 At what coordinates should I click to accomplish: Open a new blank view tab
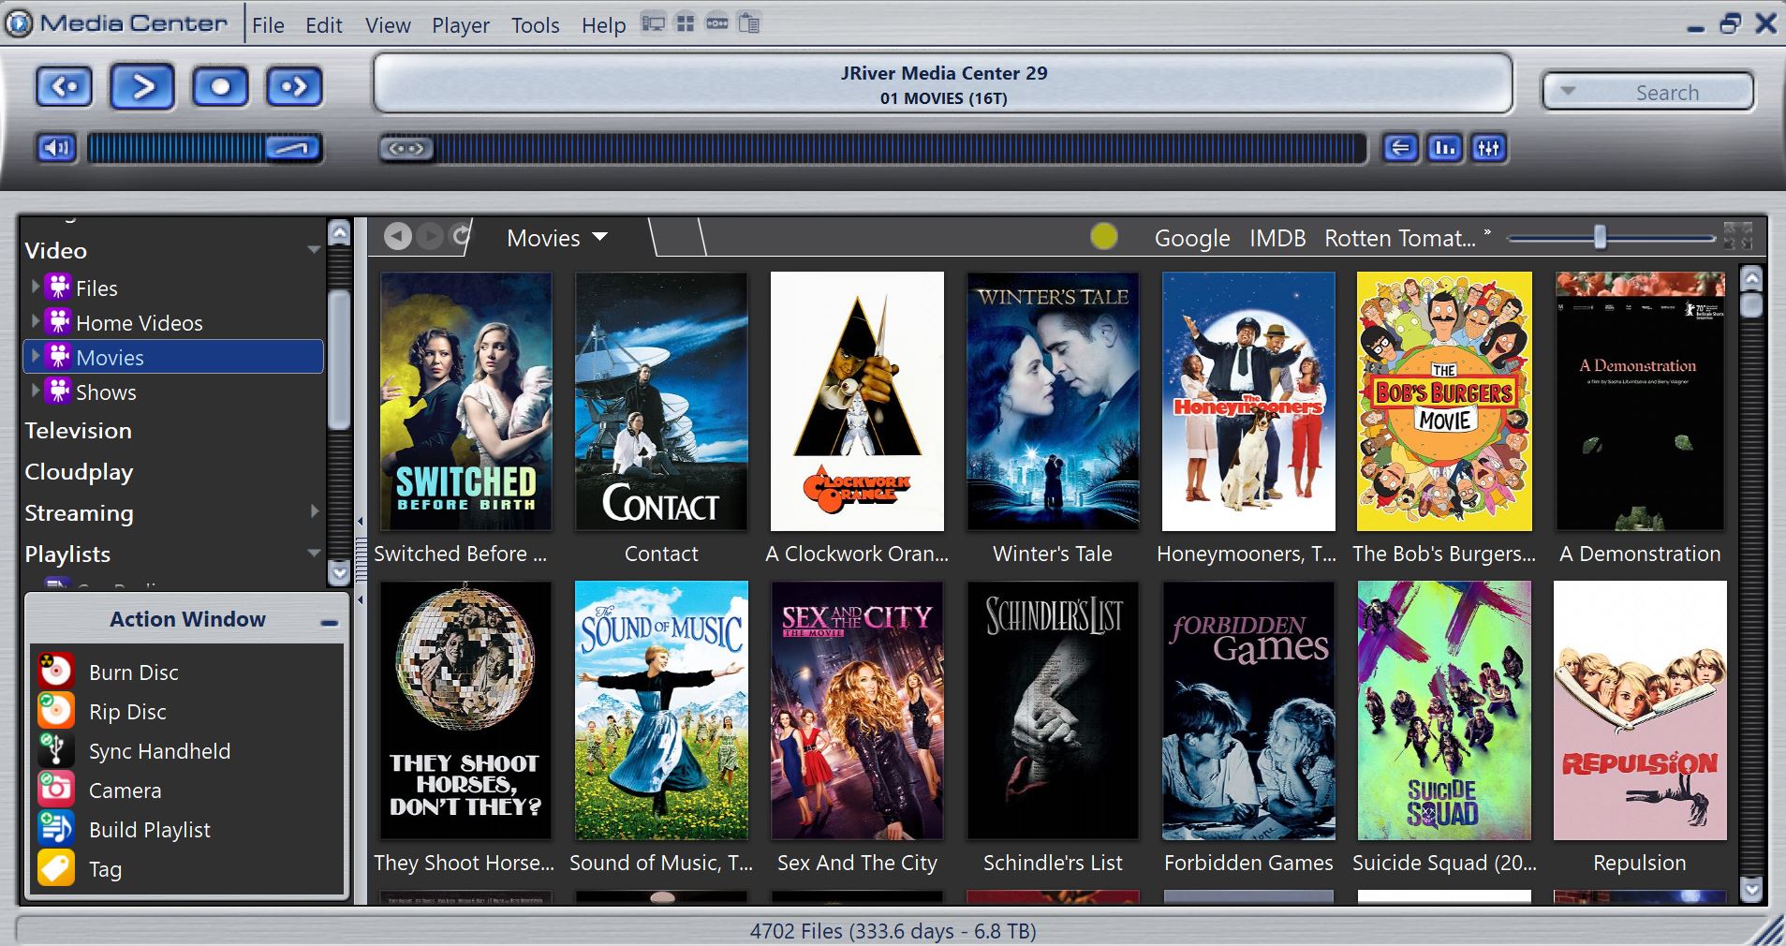click(679, 238)
